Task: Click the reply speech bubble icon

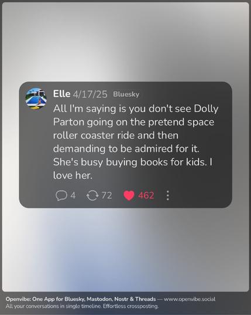Action: pyautogui.click(x=61, y=195)
